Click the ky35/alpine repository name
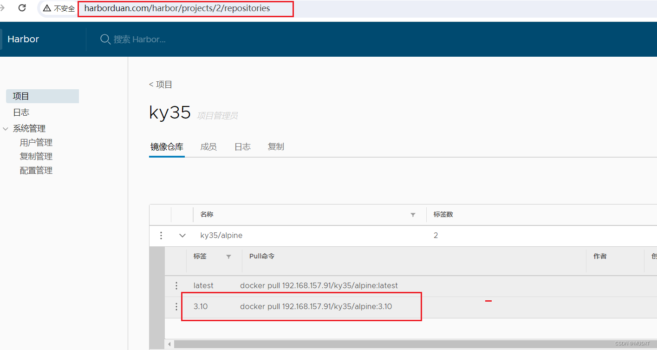This screenshot has height=350, width=657. (x=221, y=236)
